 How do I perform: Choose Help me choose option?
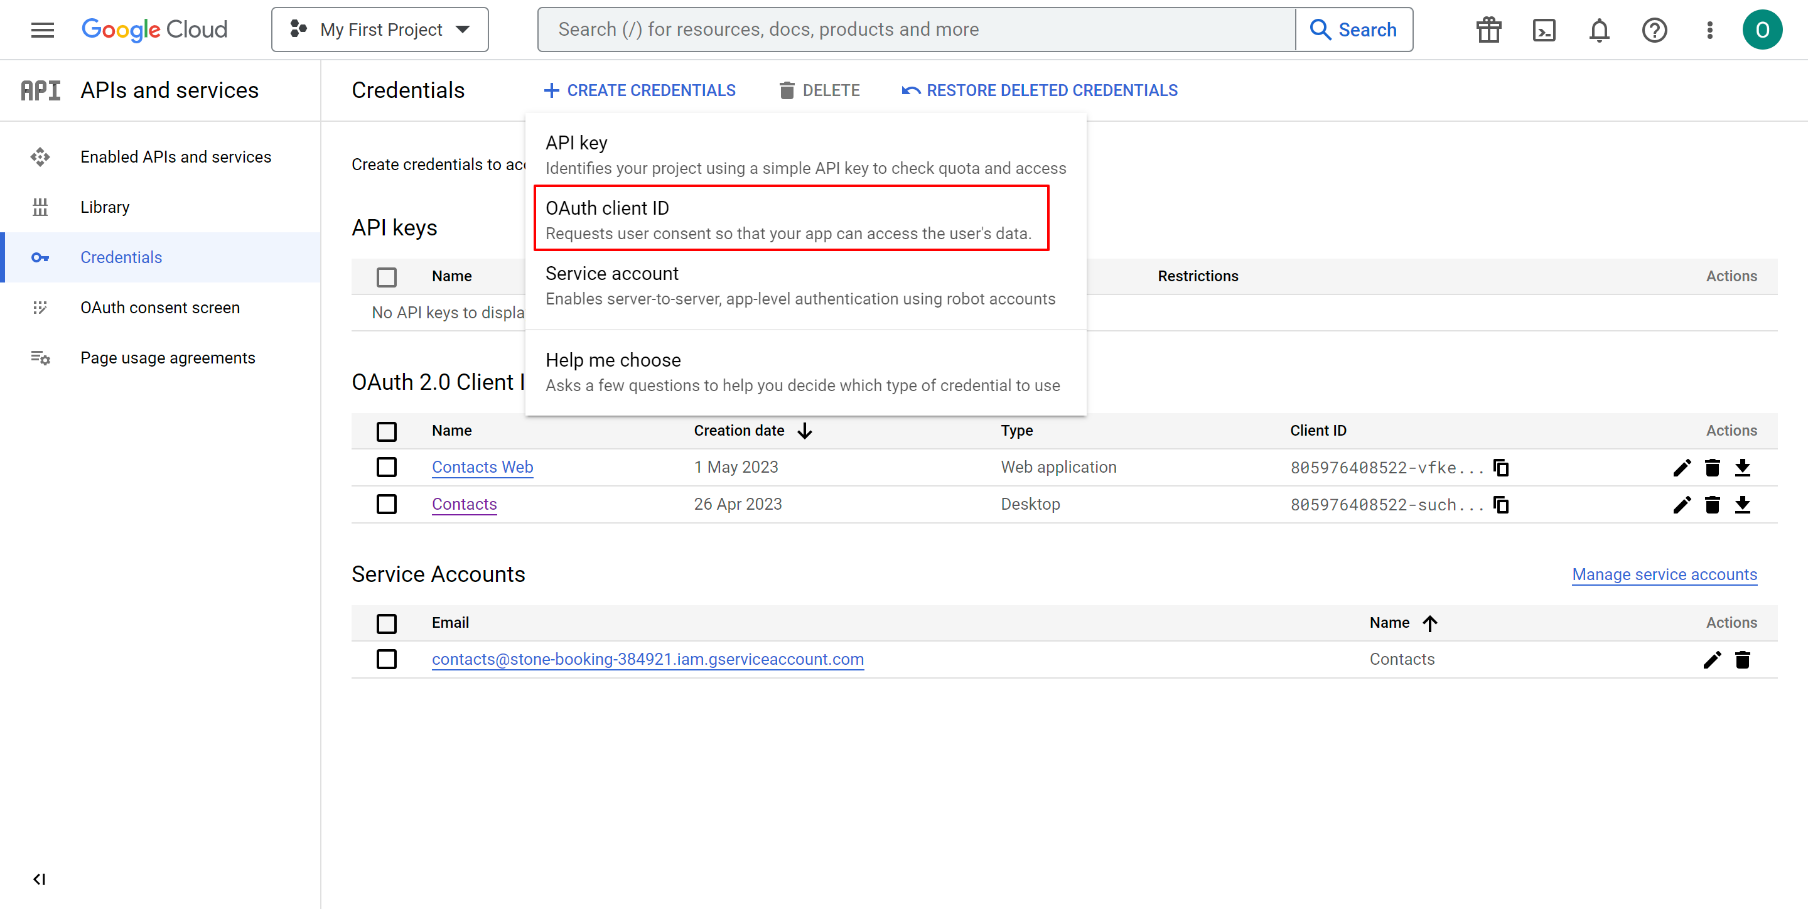(805, 372)
